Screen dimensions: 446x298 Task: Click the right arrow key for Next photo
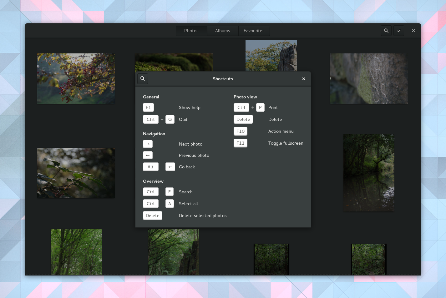pyautogui.click(x=148, y=144)
